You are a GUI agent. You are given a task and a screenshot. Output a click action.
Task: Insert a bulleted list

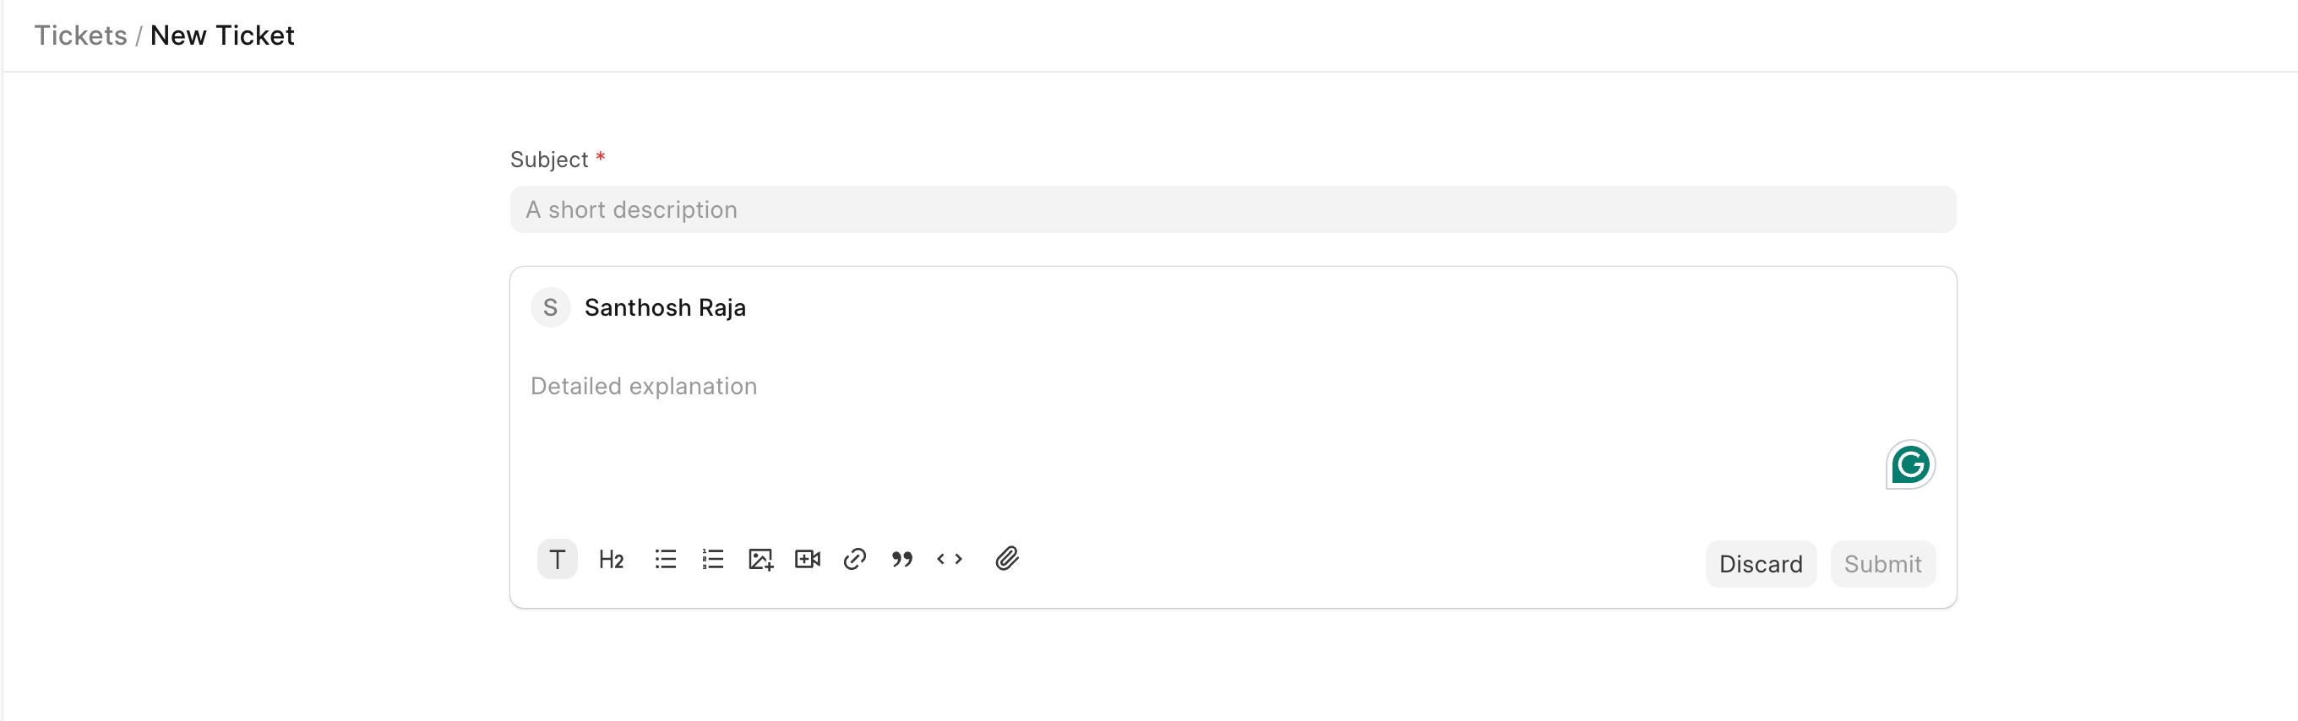point(666,560)
